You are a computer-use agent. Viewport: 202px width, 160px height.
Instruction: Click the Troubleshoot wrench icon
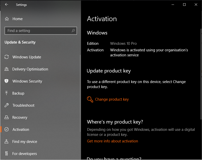pyautogui.click(x=7, y=105)
